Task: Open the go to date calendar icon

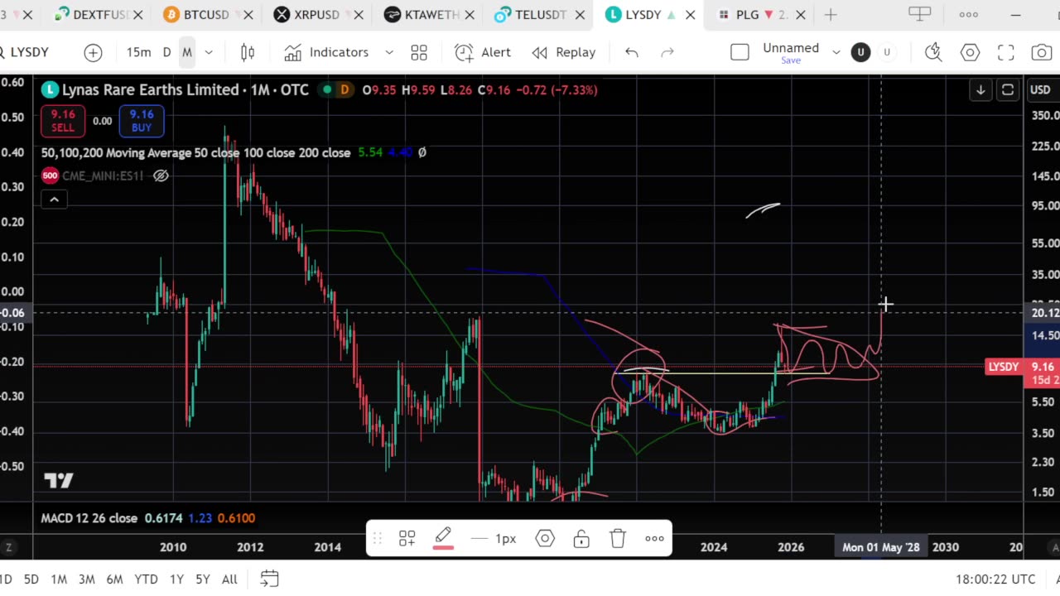Action: tap(269, 579)
